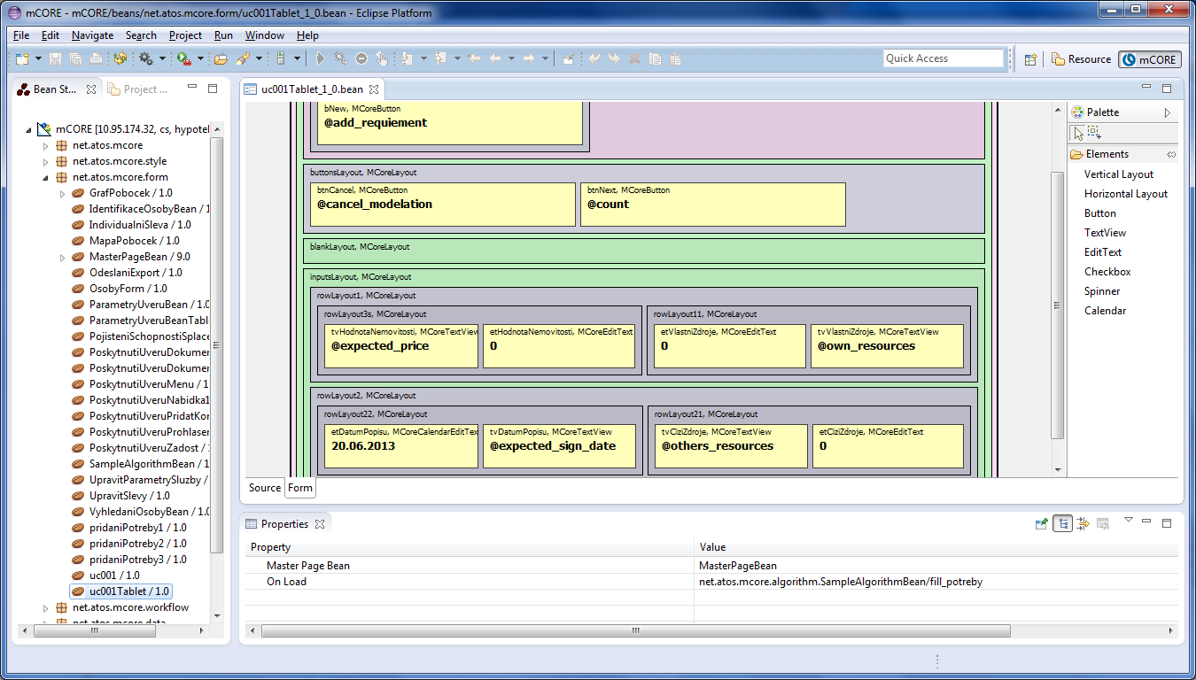This screenshot has width=1196, height=680.
Task: Click the New wizard toolbar icon
Action: [x=23, y=58]
